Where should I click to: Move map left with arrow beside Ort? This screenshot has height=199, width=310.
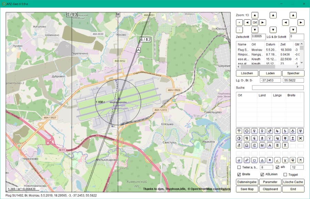[247, 22]
